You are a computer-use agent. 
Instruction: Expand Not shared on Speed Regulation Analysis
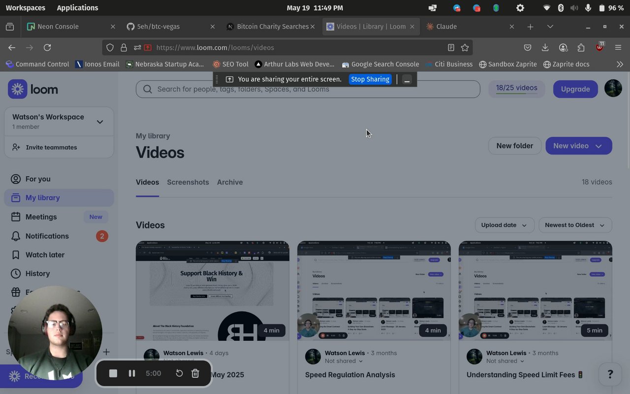344,361
